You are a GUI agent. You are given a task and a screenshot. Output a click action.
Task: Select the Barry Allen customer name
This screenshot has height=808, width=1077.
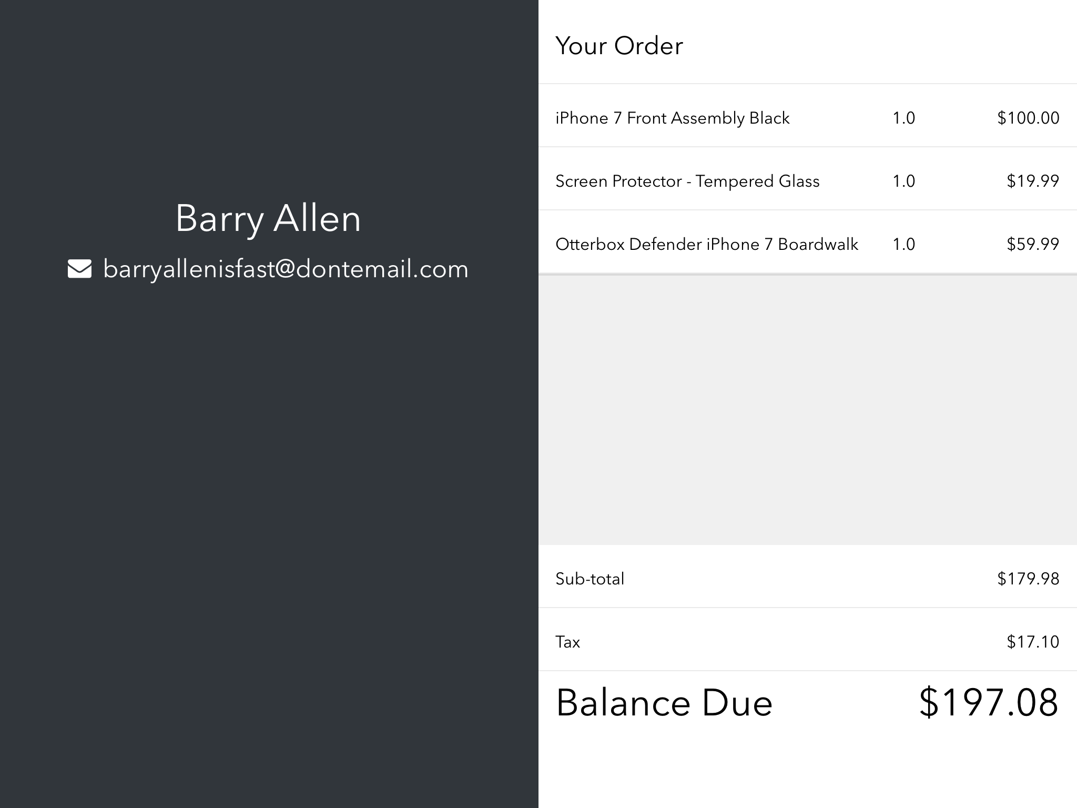tap(268, 218)
